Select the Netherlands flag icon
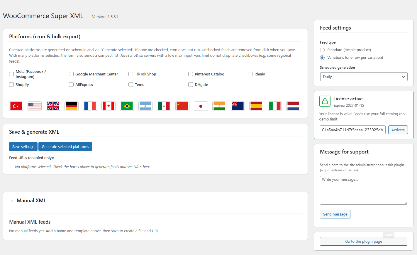Image resolution: width=417 pixels, height=255 pixels. pyautogui.click(x=293, y=106)
